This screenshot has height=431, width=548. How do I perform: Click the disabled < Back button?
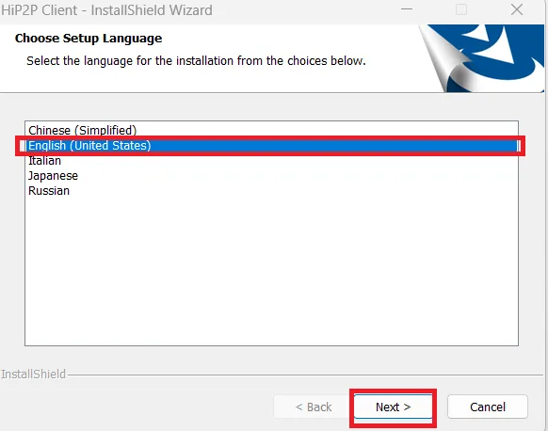(x=314, y=407)
